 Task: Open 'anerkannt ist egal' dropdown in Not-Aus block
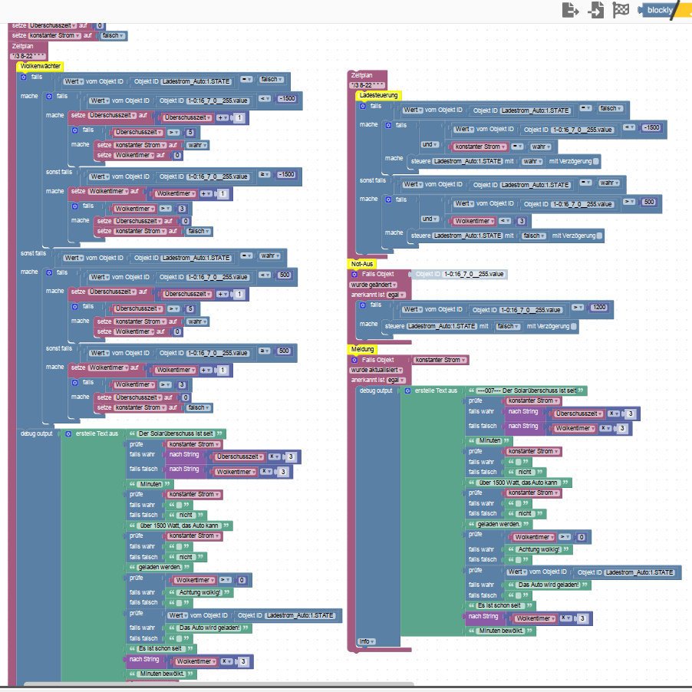click(397, 295)
